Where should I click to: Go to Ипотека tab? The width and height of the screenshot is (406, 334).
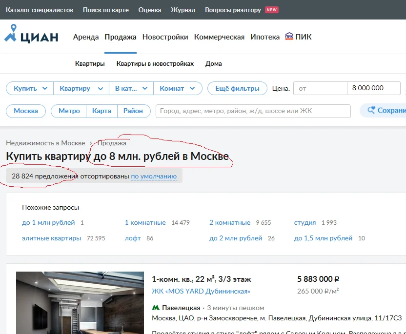(x=265, y=37)
